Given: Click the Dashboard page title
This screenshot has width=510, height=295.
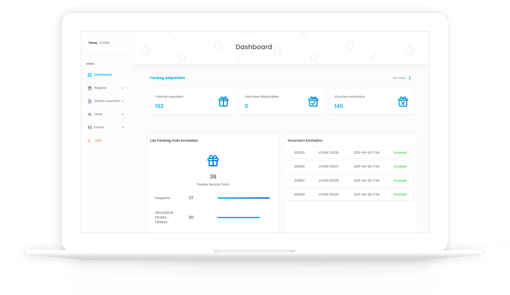Looking at the screenshot, I should tap(254, 47).
